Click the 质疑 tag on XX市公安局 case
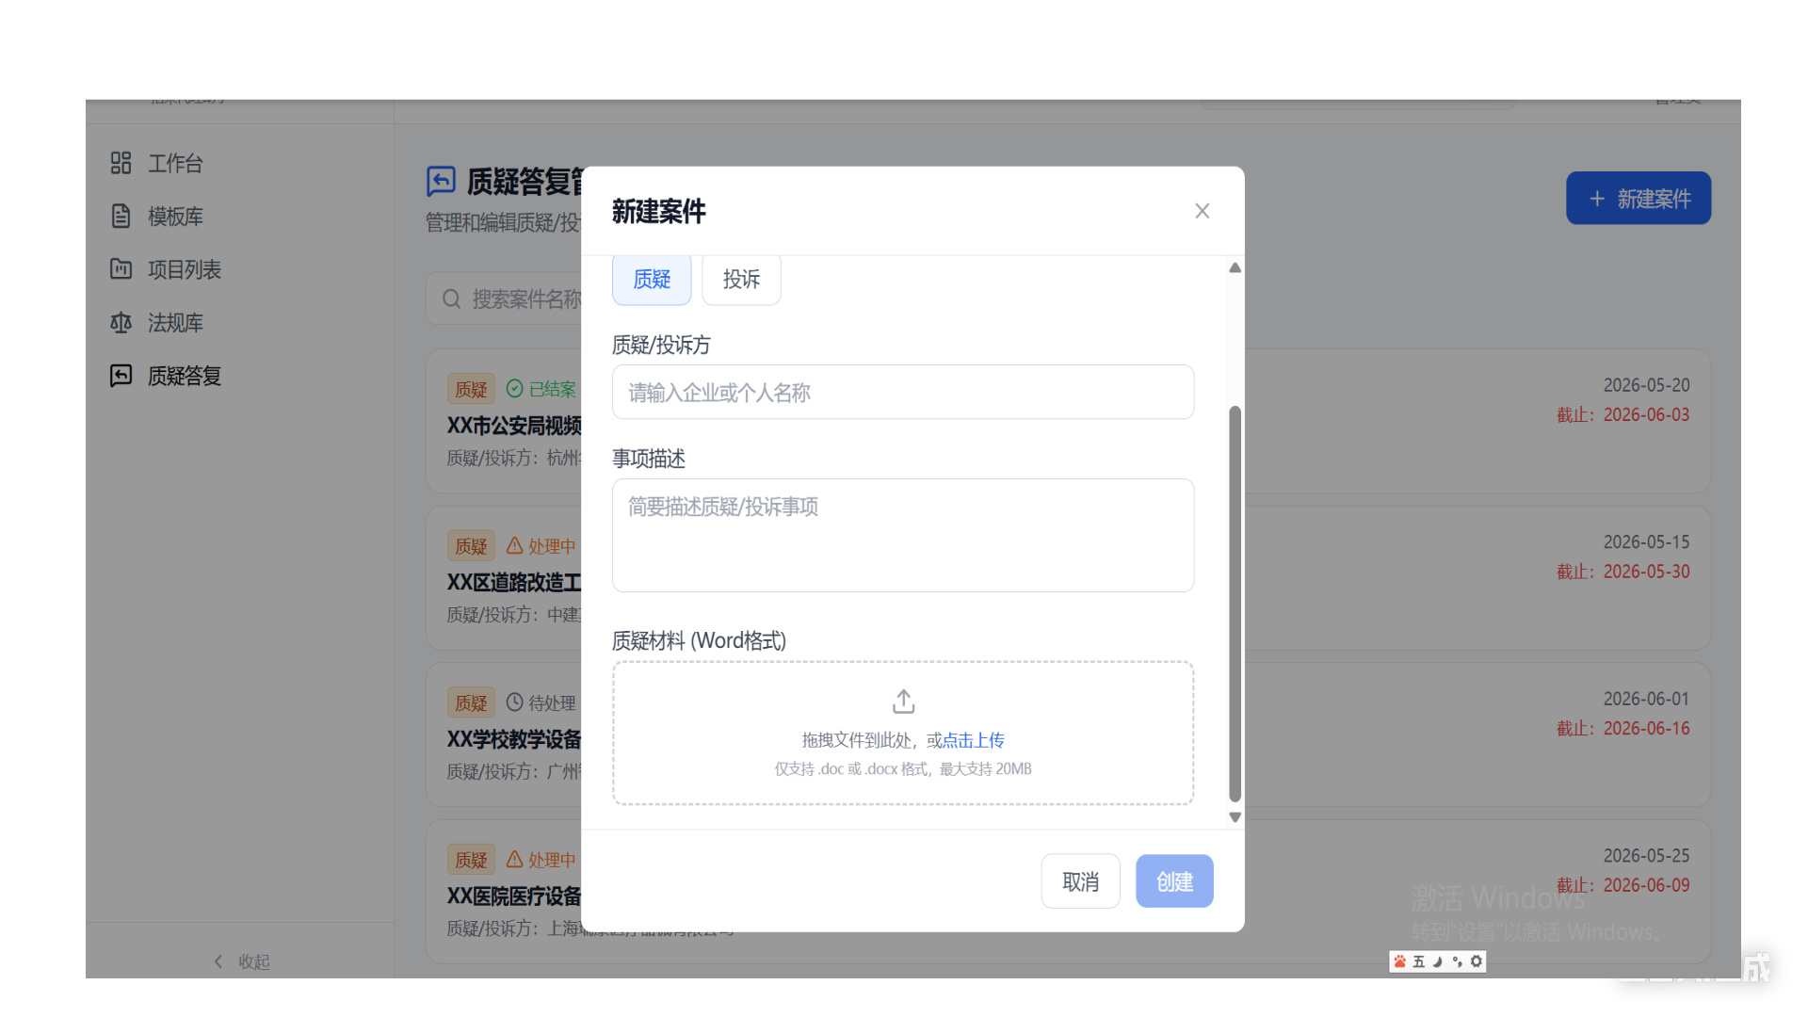Image resolution: width=1808 pixels, height=1017 pixels. [471, 389]
